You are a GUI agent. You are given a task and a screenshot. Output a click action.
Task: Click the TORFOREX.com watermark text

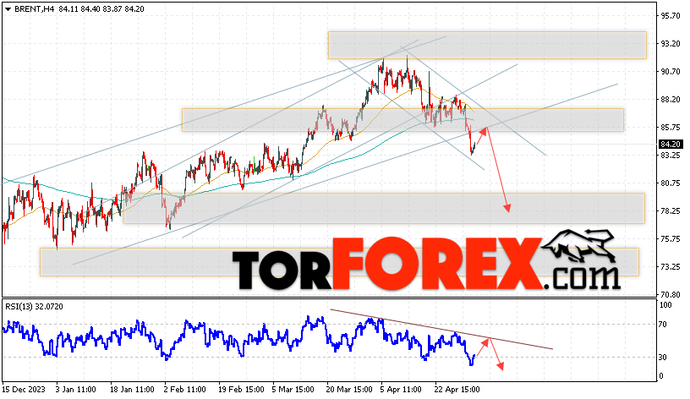click(x=426, y=264)
